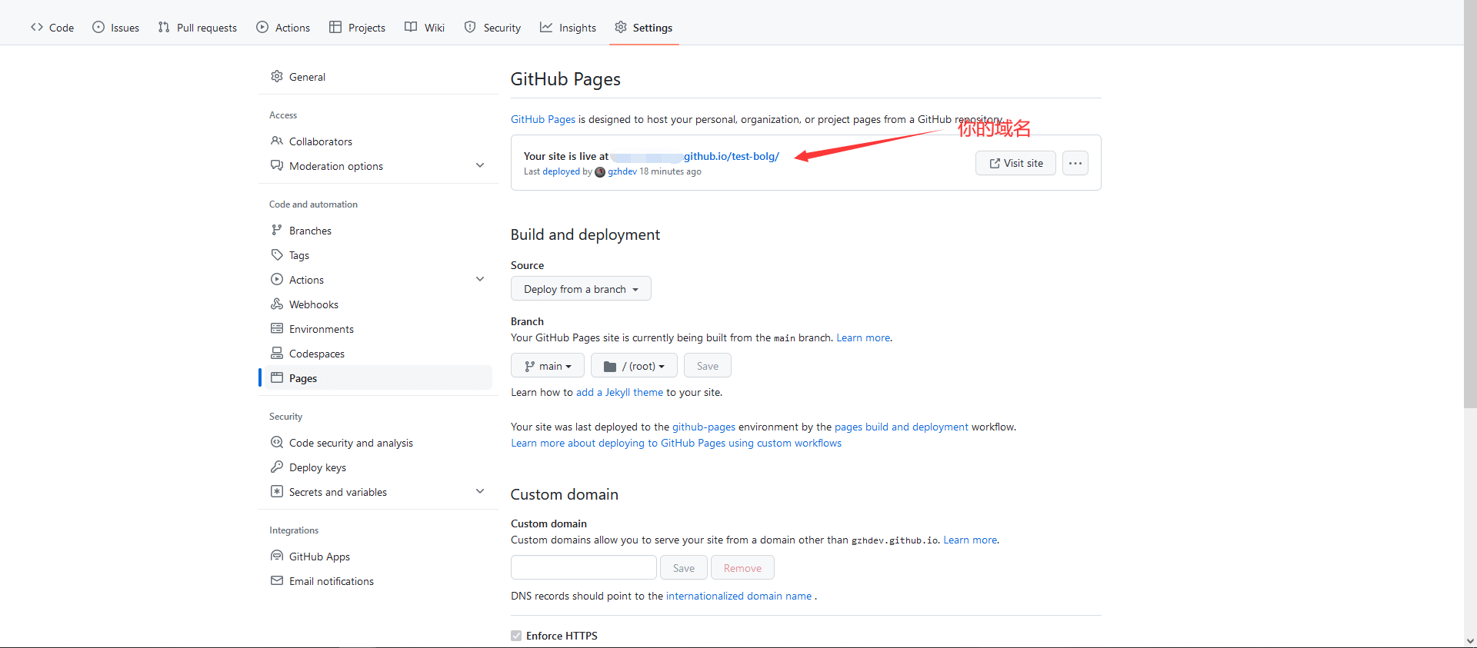The width and height of the screenshot is (1477, 648).
Task: Click the Branches icon in sidebar
Action: click(x=277, y=231)
